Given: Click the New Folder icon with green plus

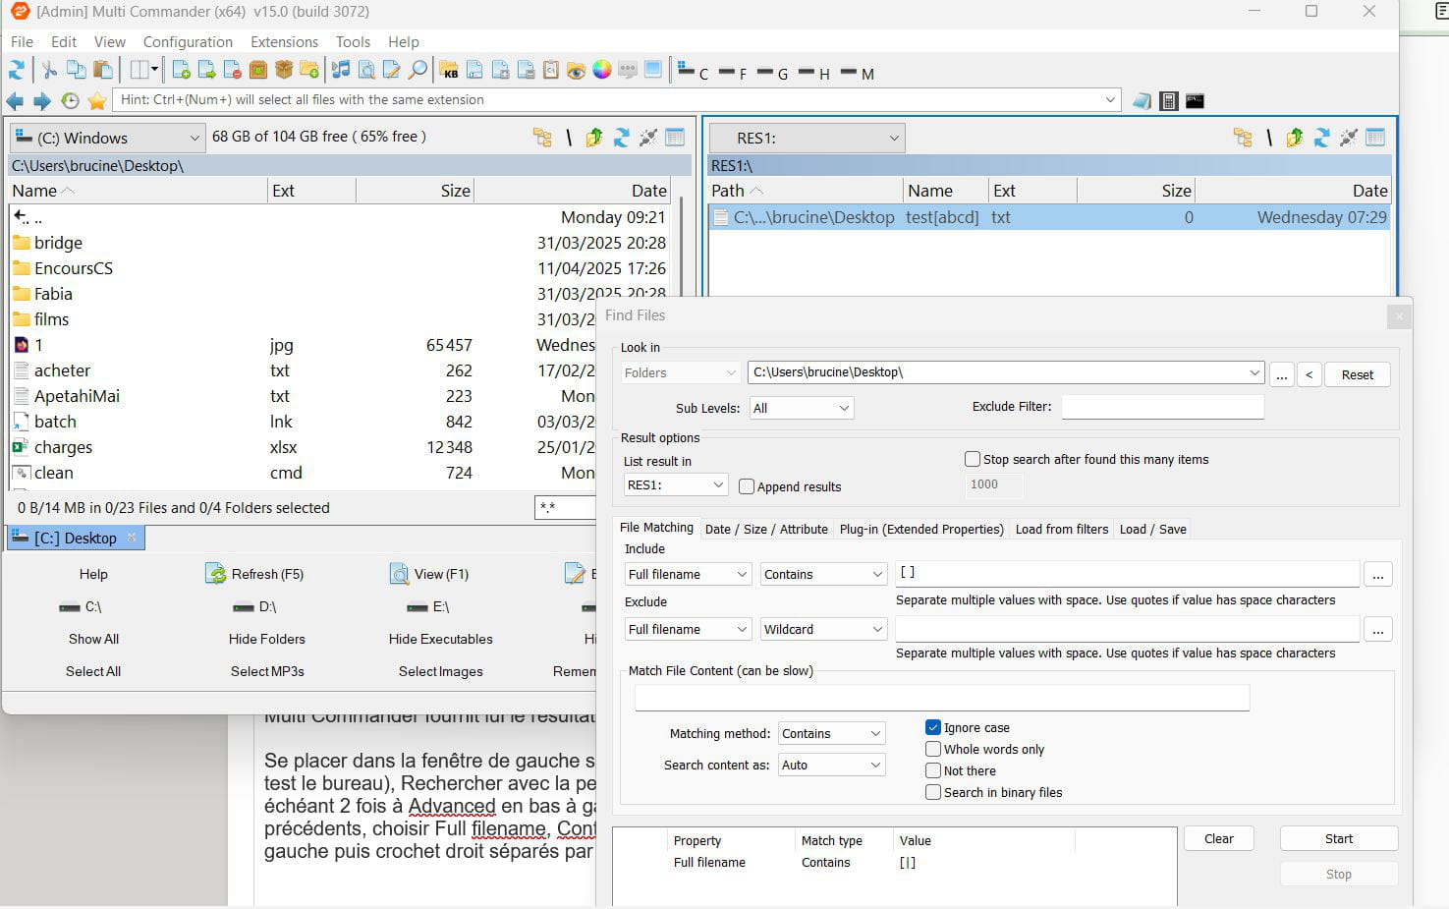Looking at the screenshot, I should point(309,70).
